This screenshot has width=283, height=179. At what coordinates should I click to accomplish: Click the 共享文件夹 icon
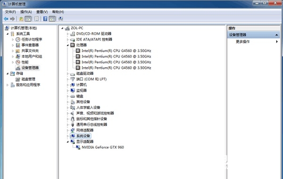(x=18, y=51)
